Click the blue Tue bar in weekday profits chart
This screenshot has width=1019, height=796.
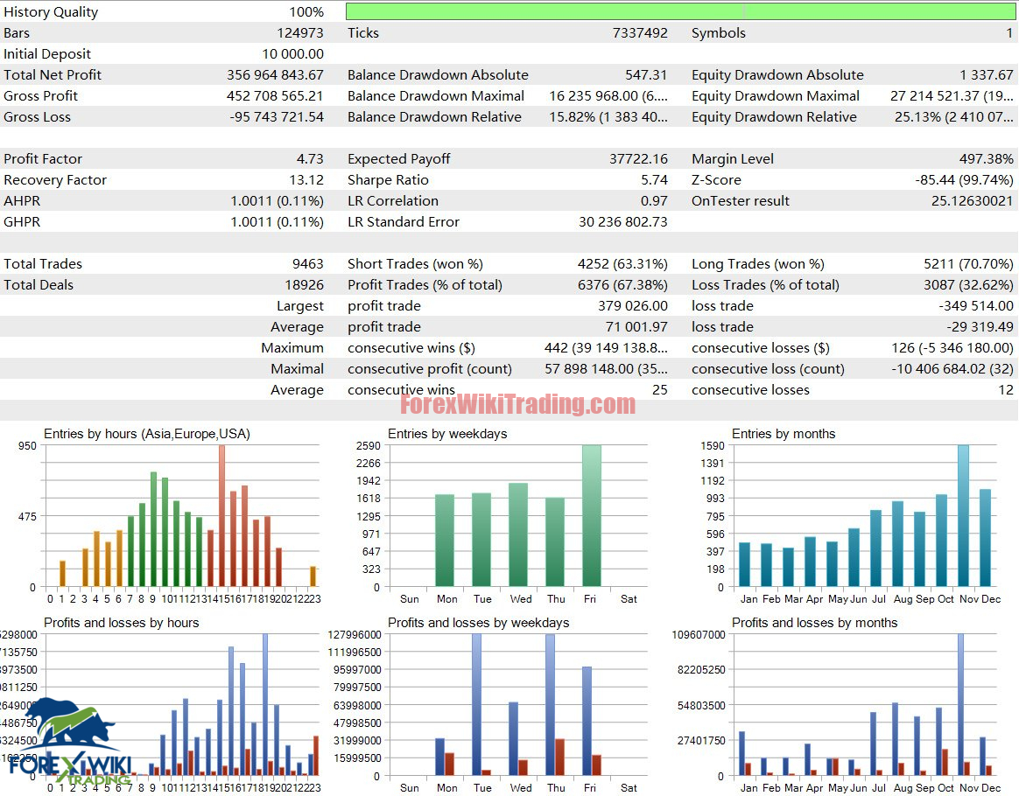click(x=477, y=704)
